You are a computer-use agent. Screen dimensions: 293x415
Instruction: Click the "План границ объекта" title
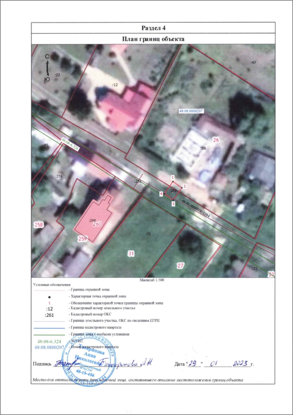[152, 39]
